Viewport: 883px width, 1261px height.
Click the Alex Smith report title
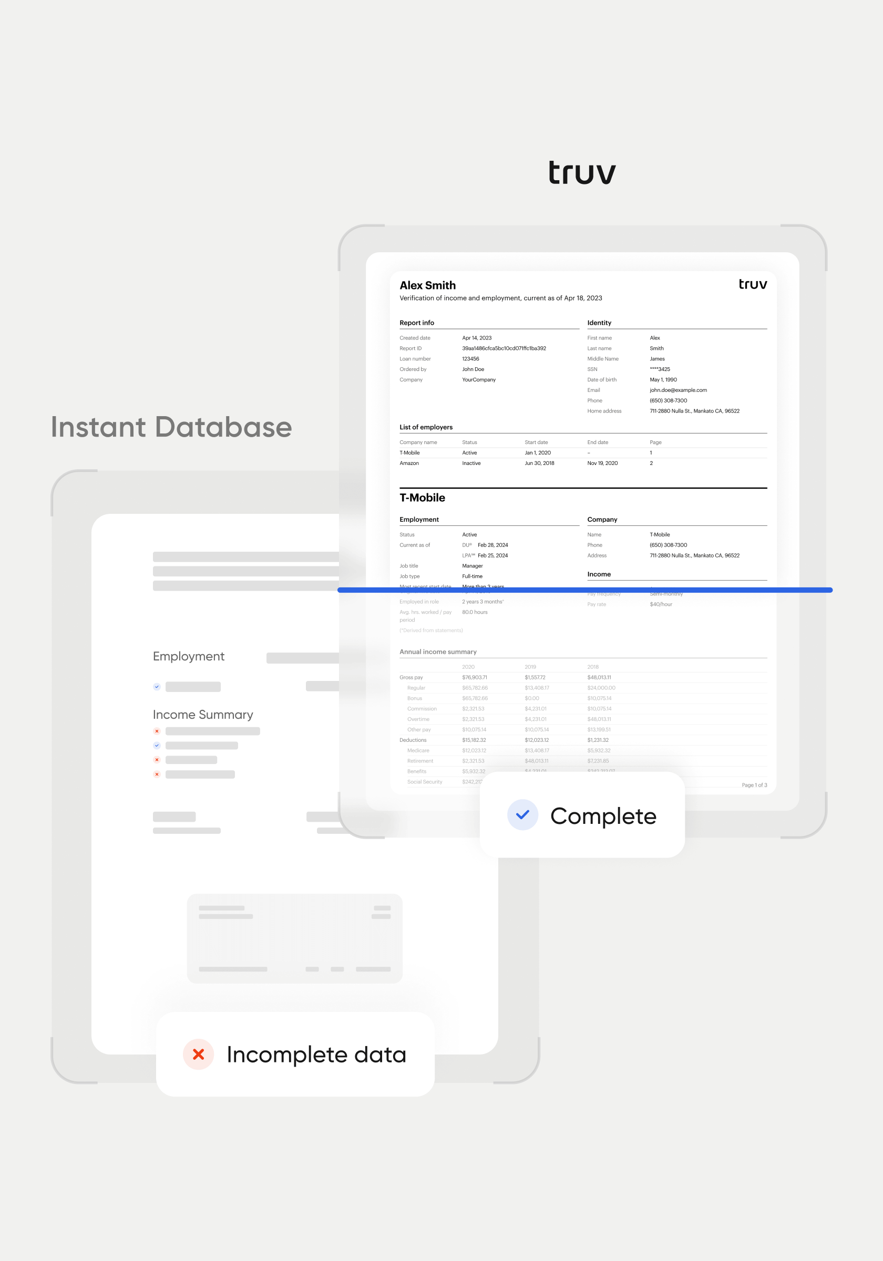coord(427,285)
